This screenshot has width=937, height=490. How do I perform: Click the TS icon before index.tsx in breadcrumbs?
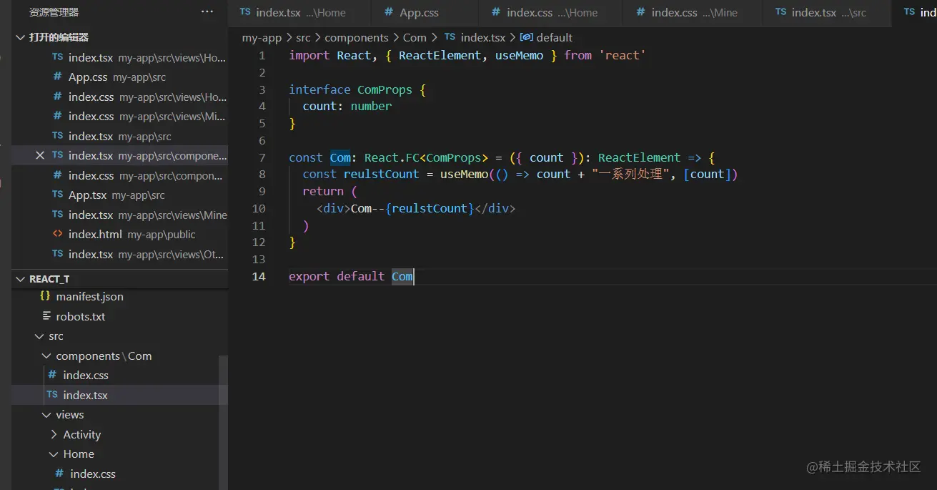point(450,37)
